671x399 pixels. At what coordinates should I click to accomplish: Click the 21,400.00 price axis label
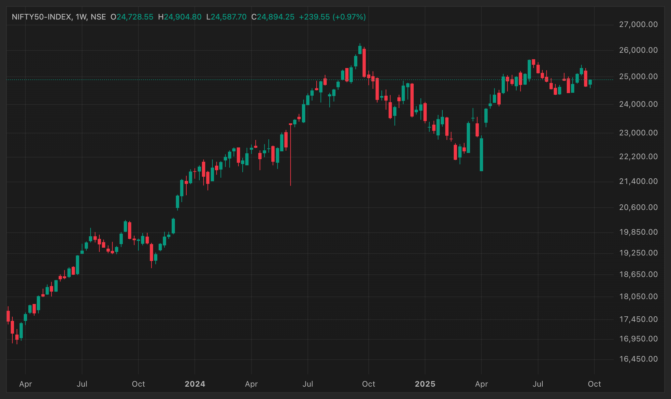point(638,181)
